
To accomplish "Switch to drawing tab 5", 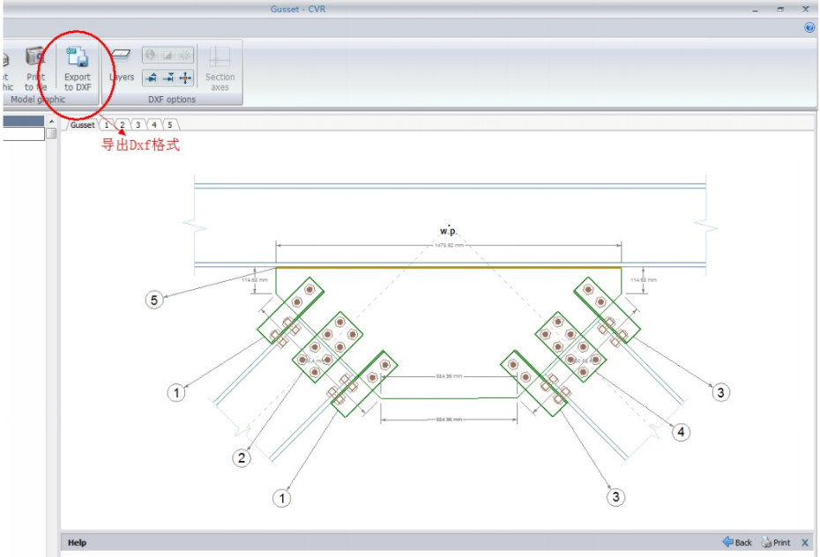I will coord(170,125).
